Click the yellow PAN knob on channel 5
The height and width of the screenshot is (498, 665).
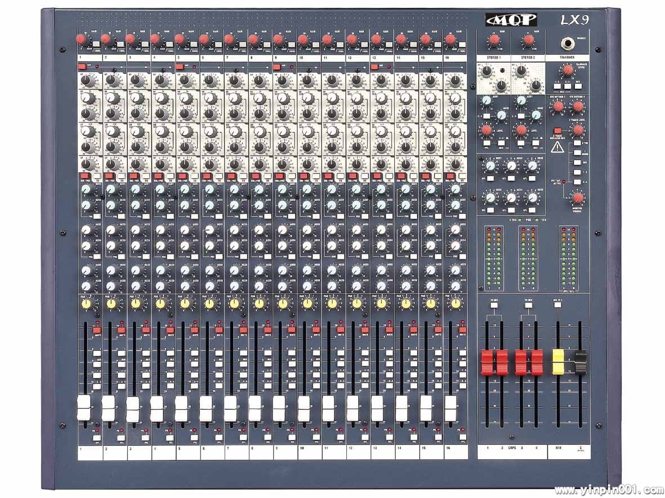[185, 304]
